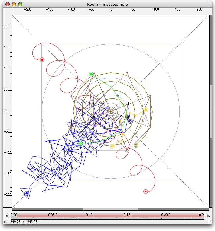Viewport: 215px width, 231px height.
Task: Select the bright green point at the top
Action: 91,74
